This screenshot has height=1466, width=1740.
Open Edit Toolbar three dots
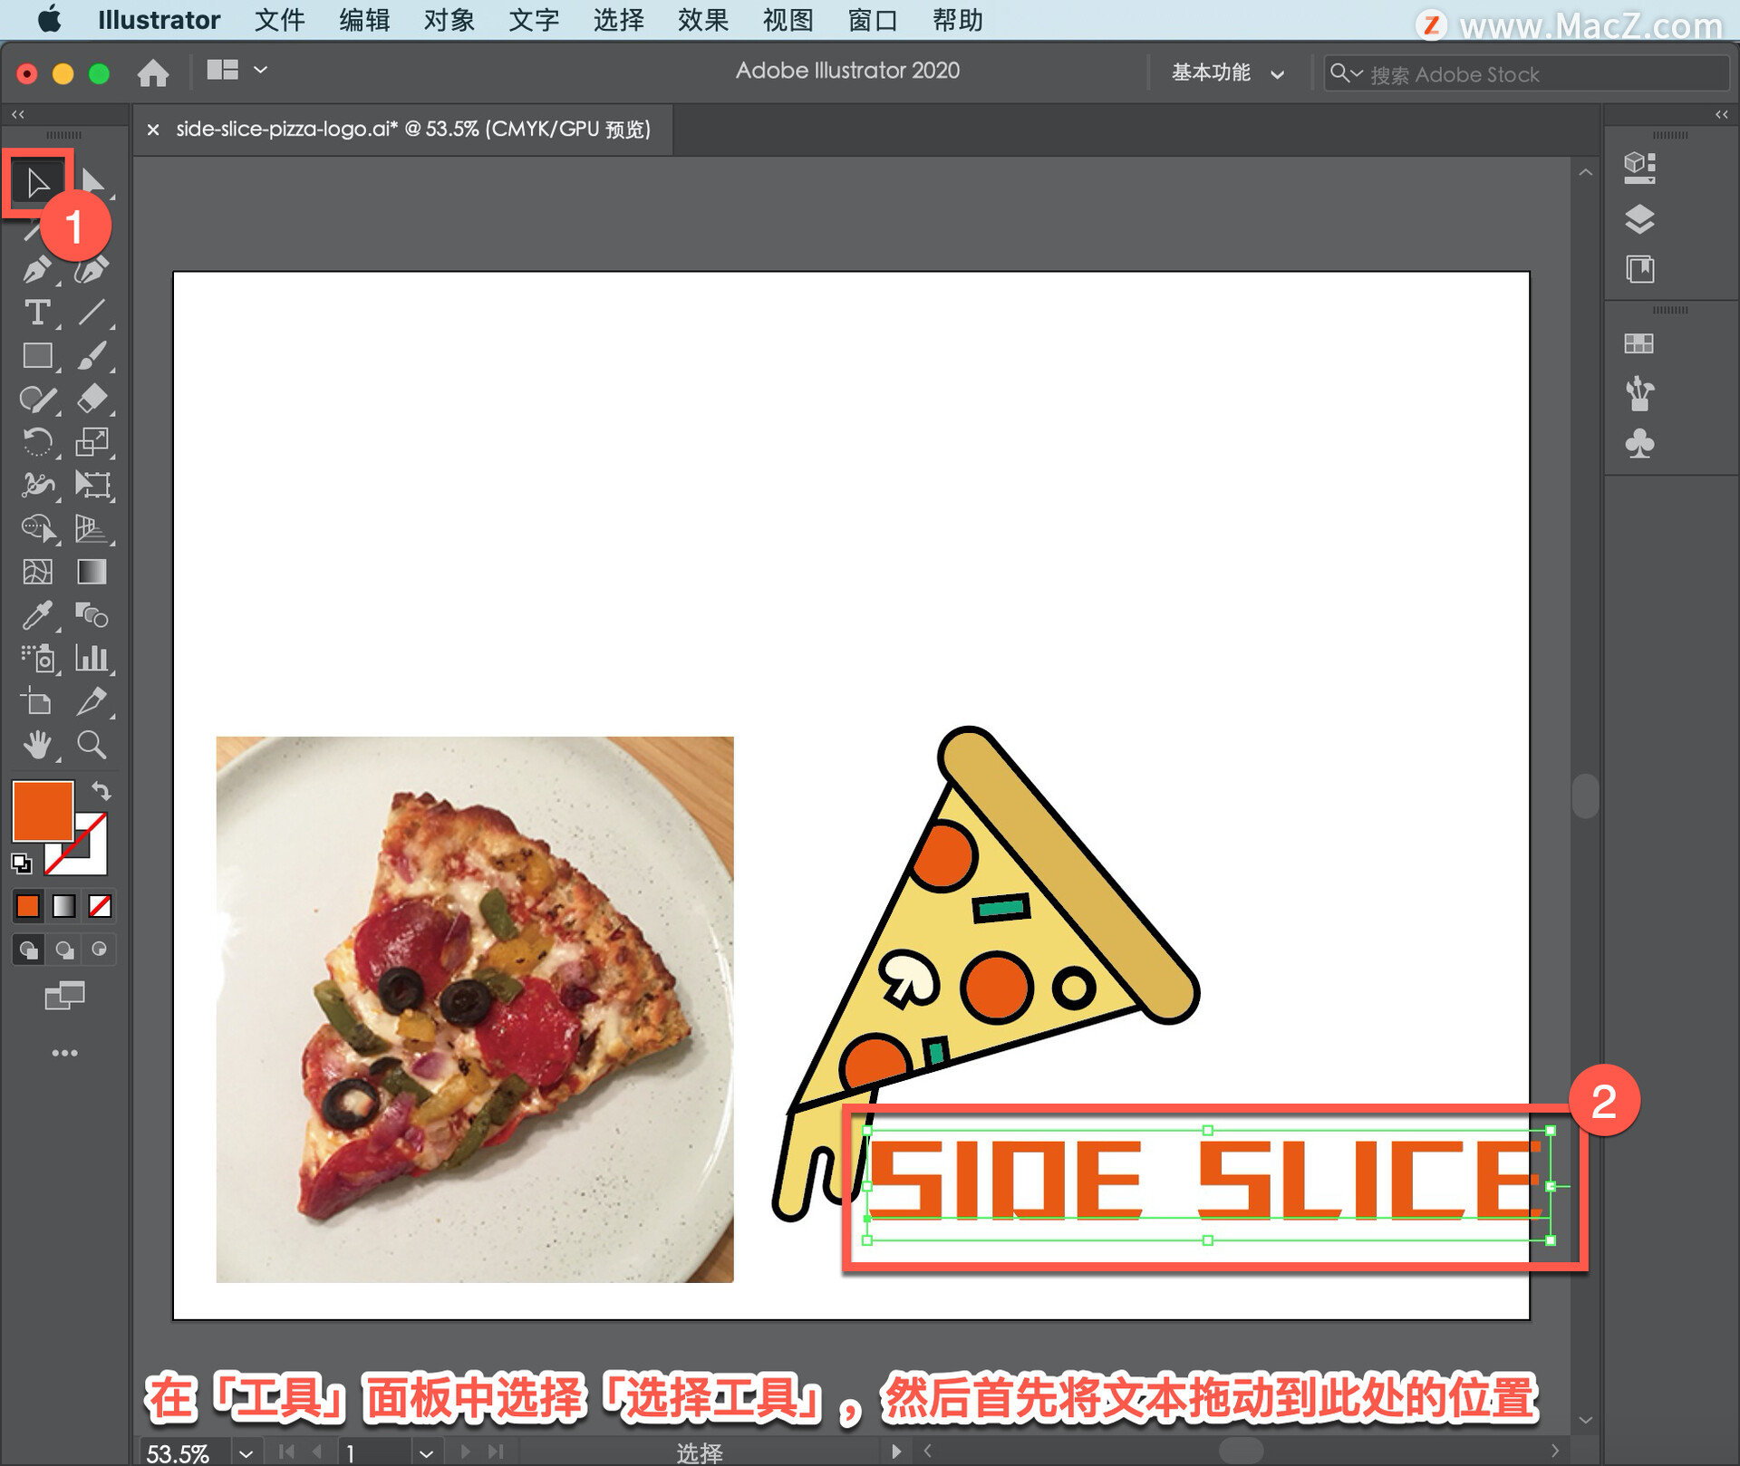tap(64, 1053)
